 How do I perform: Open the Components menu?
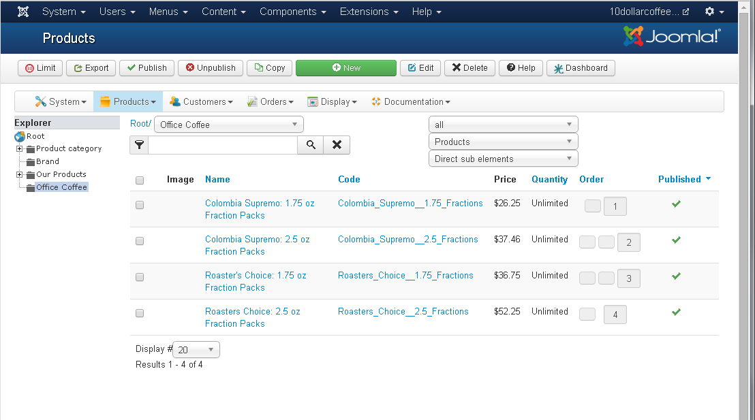tap(293, 12)
